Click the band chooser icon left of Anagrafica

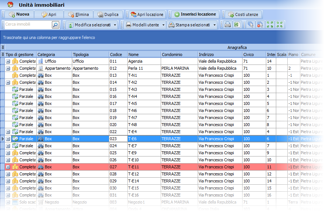pos(3,47)
